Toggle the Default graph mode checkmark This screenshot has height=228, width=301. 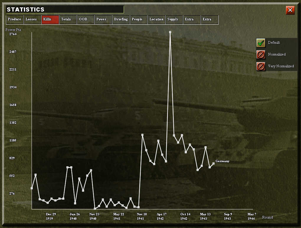[x=261, y=43]
